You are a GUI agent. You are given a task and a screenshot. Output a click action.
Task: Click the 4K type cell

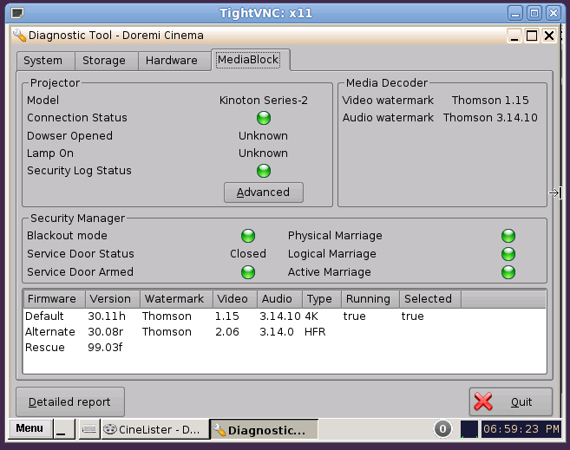[311, 316]
